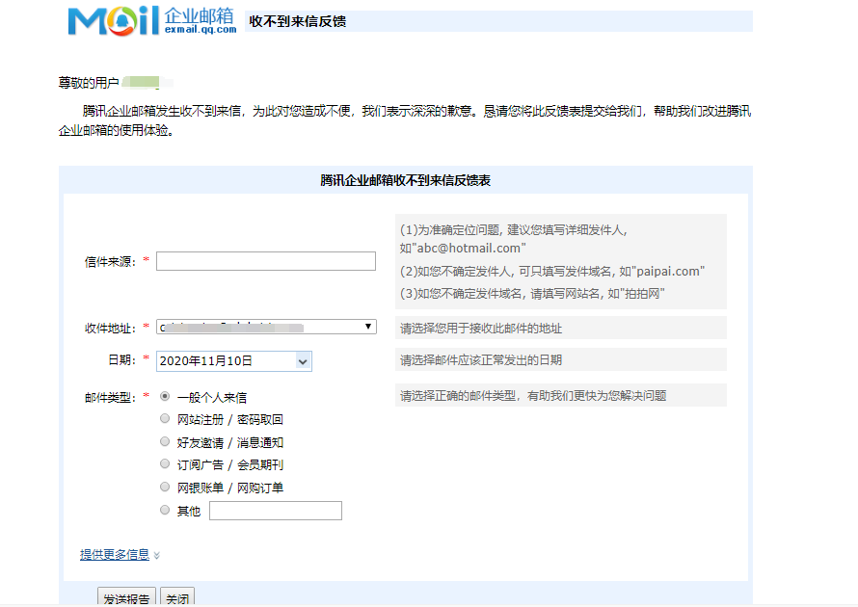Image resolution: width=858 pixels, height=607 pixels.
Task: Click the 发送报告 submit button
Action: coord(125,598)
